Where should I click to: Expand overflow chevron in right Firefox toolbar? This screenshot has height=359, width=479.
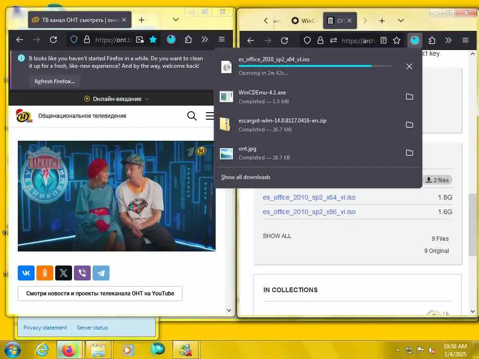[448, 40]
